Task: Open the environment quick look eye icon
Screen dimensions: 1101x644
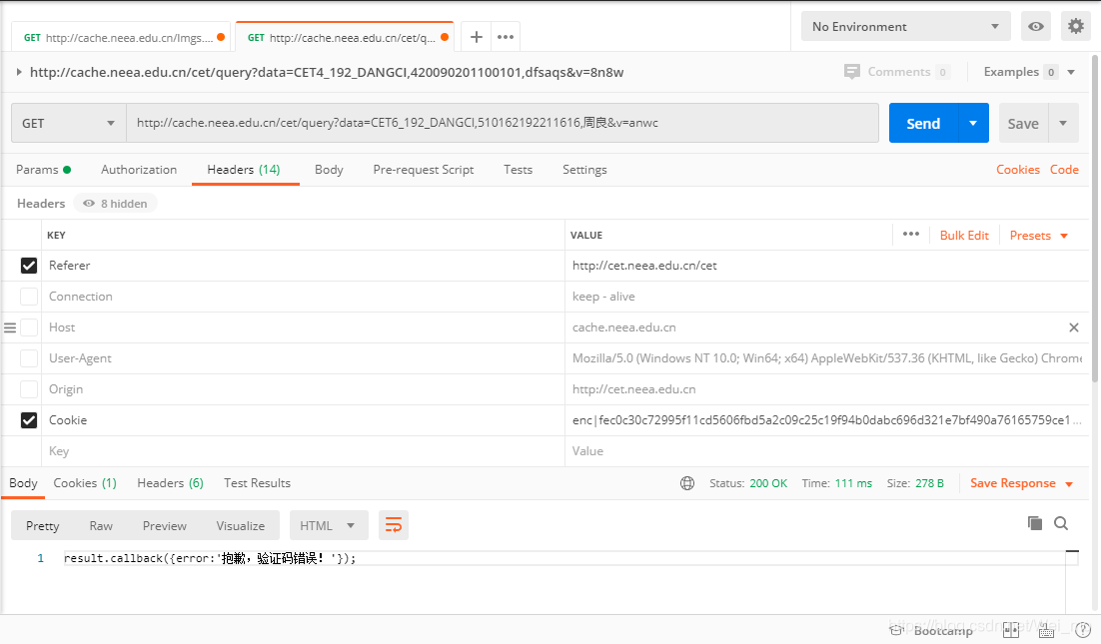Action: (x=1036, y=27)
